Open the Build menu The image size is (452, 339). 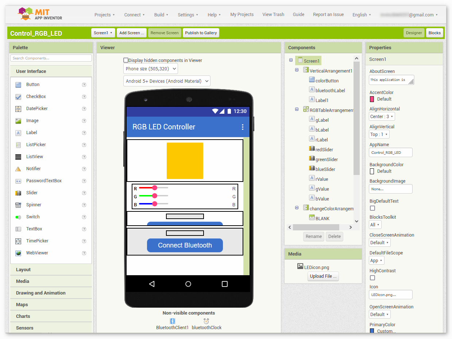tap(161, 15)
